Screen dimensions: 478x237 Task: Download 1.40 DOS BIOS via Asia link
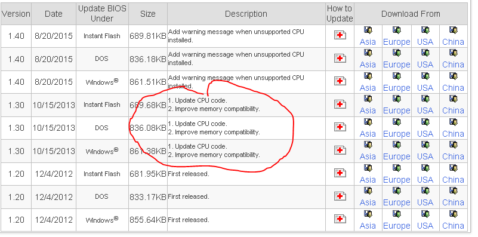point(368,64)
